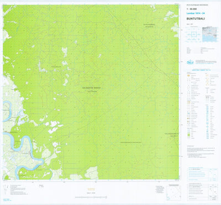Screen dimensions: 221x205
Task: Click the KALIMANTAN TENGAH label on the map
Action: (92, 88)
